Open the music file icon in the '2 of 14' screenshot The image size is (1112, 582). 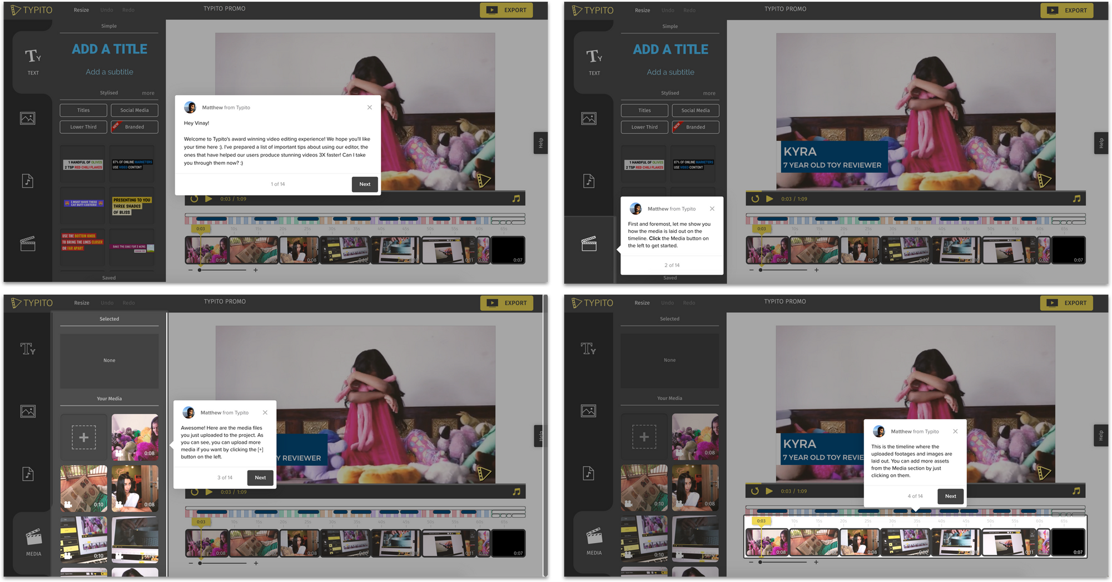click(589, 181)
